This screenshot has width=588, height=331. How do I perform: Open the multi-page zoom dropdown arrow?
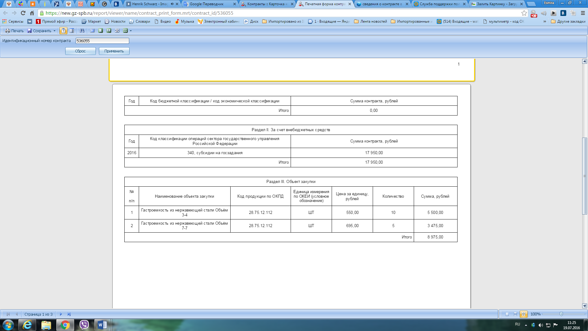(131, 31)
